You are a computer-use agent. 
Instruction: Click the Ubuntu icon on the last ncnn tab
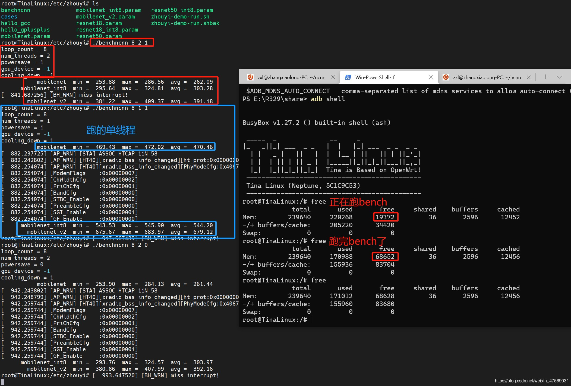point(446,77)
